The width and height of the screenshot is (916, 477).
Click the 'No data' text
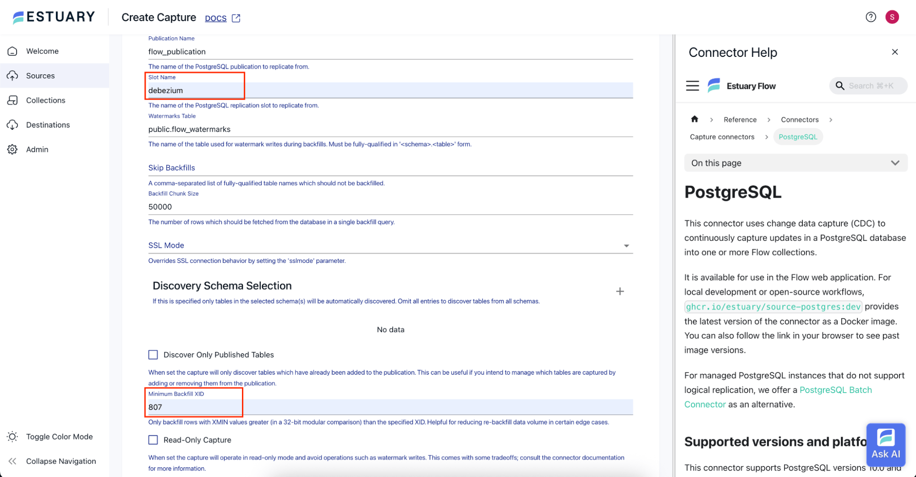(390, 329)
